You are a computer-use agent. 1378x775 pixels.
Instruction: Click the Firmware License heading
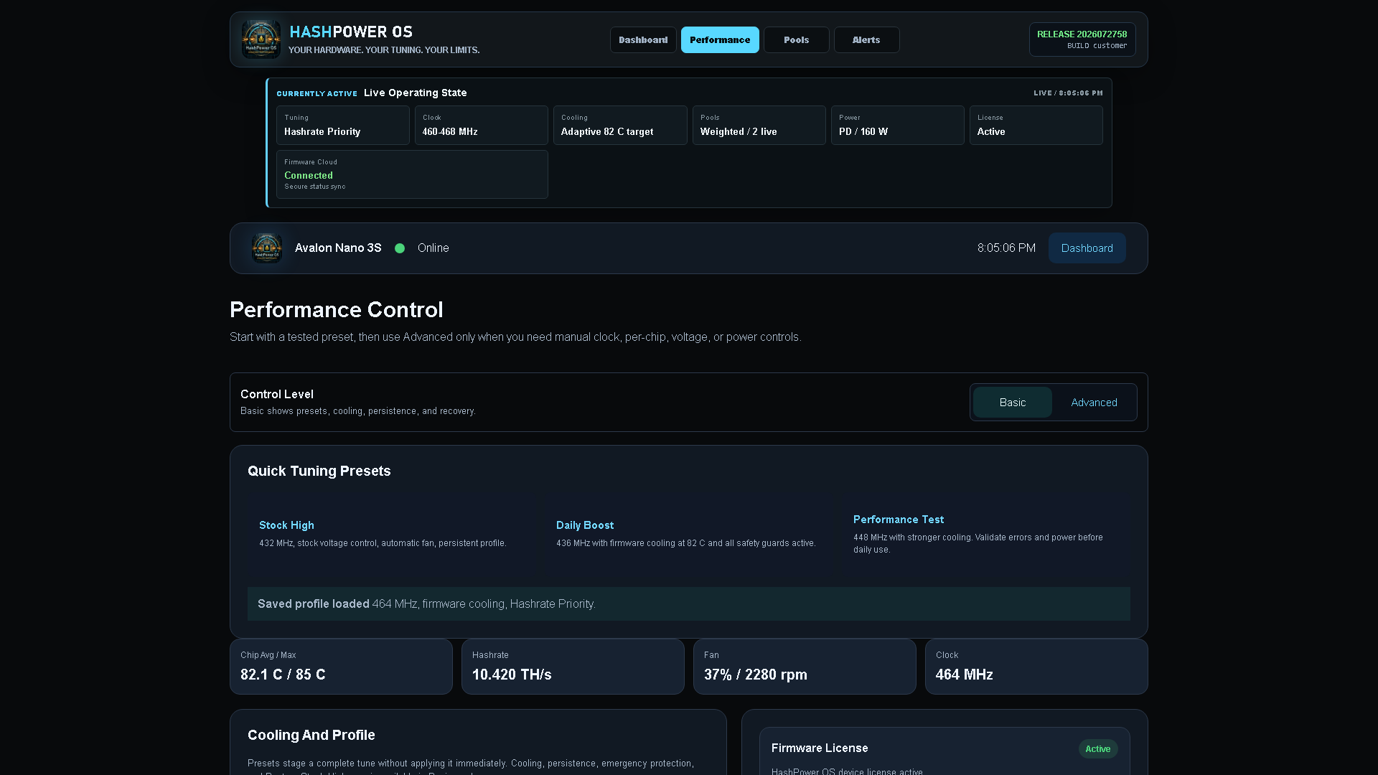coord(820,748)
